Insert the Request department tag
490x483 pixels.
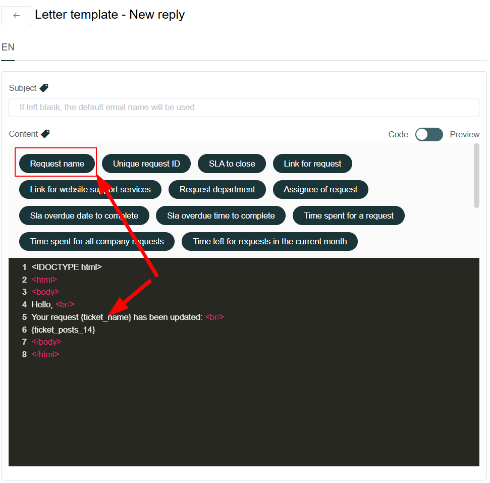(217, 189)
